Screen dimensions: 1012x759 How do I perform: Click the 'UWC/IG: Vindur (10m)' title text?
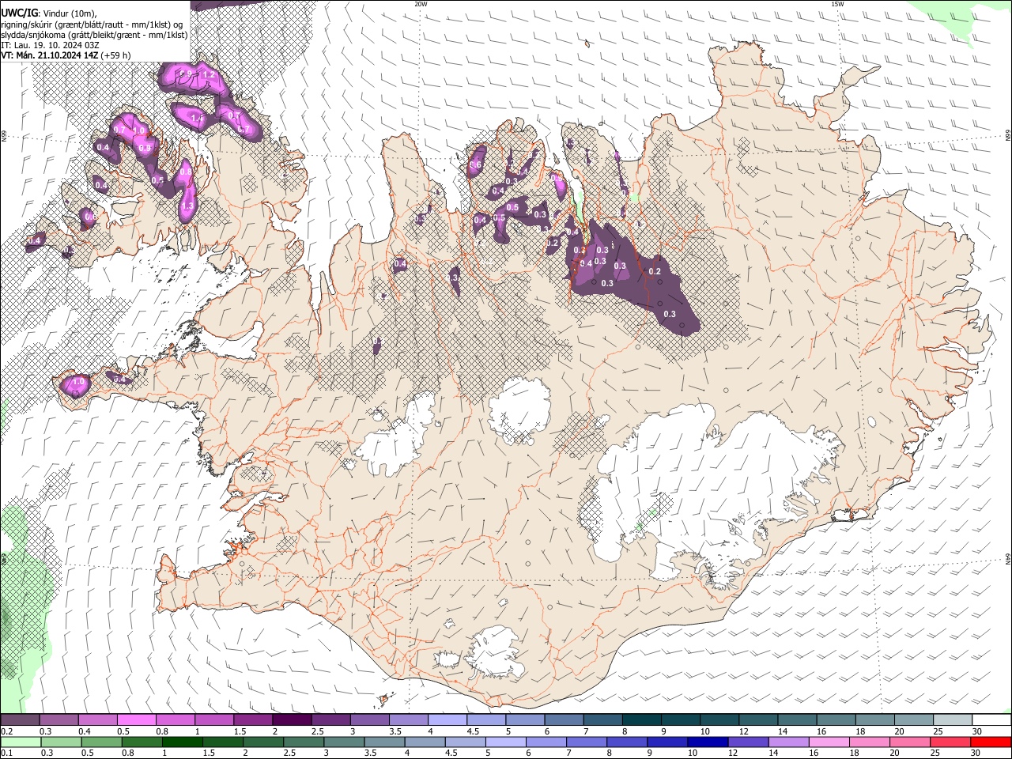pos(49,13)
